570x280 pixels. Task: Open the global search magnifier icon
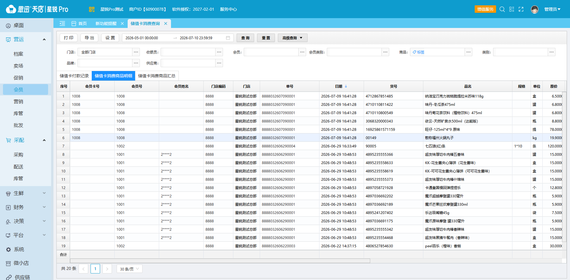502,9
